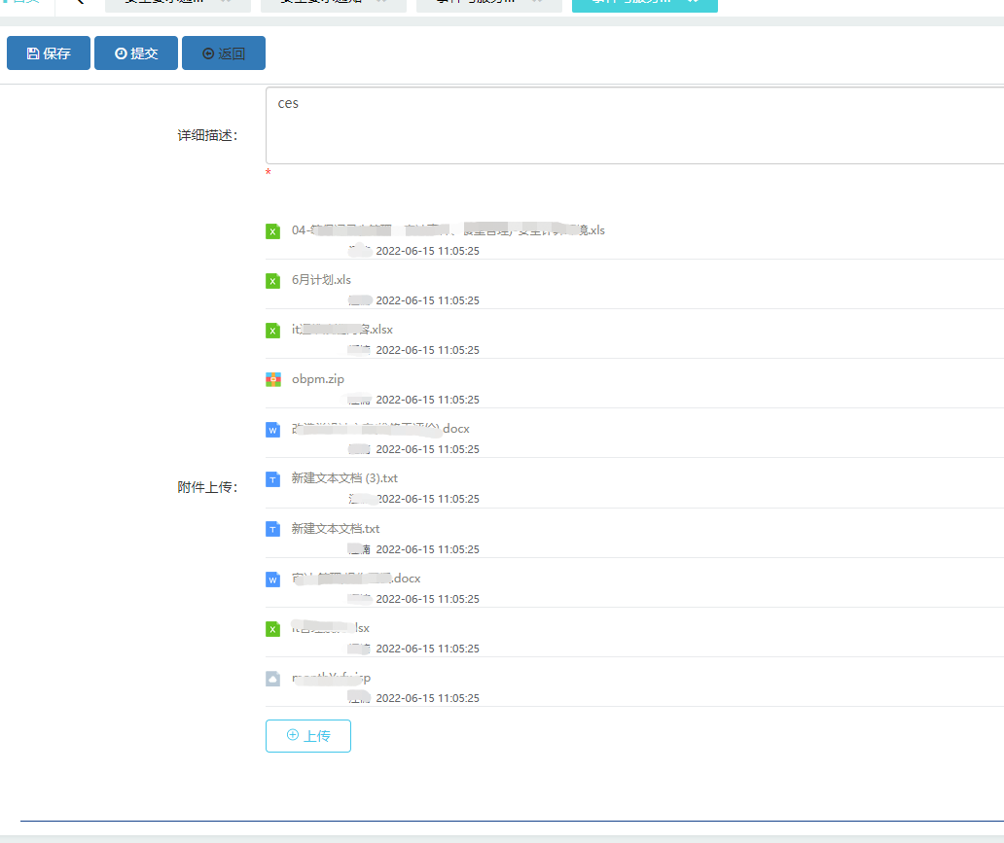Click the 详细描述 text area containing ces

(x=634, y=125)
